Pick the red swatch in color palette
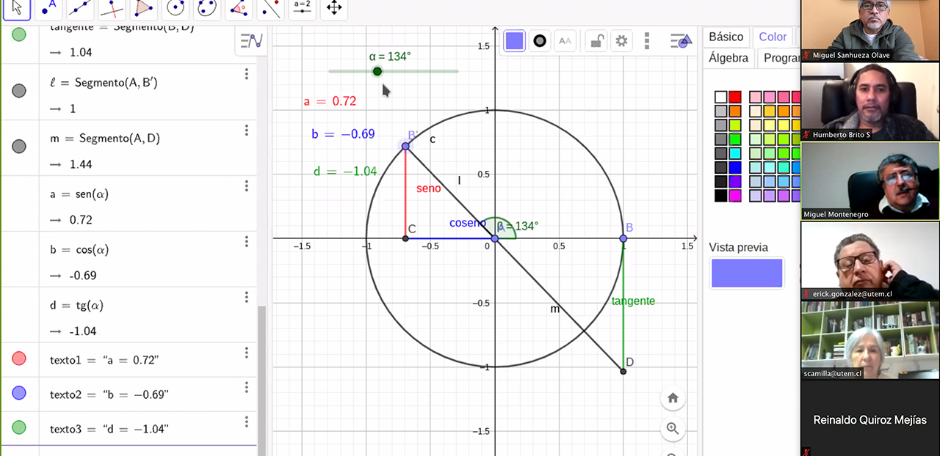 tap(735, 98)
